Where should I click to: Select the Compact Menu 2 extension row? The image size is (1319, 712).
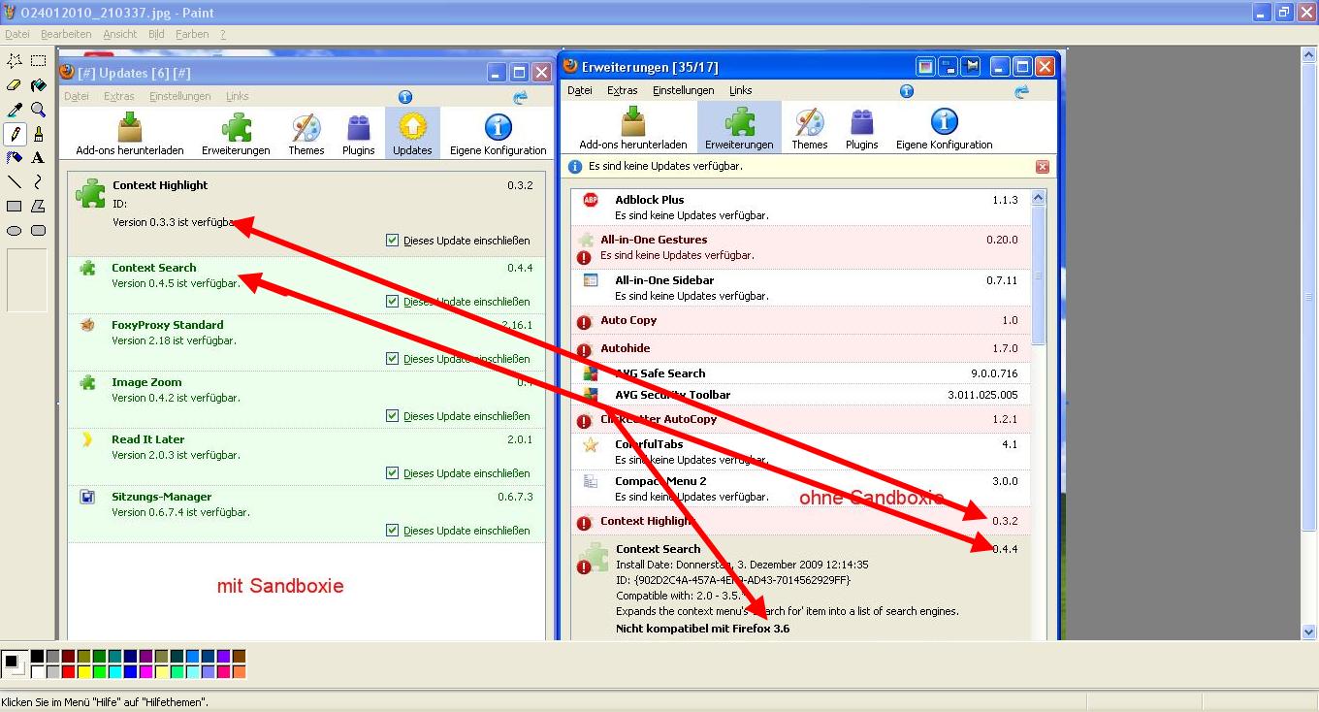coord(801,489)
